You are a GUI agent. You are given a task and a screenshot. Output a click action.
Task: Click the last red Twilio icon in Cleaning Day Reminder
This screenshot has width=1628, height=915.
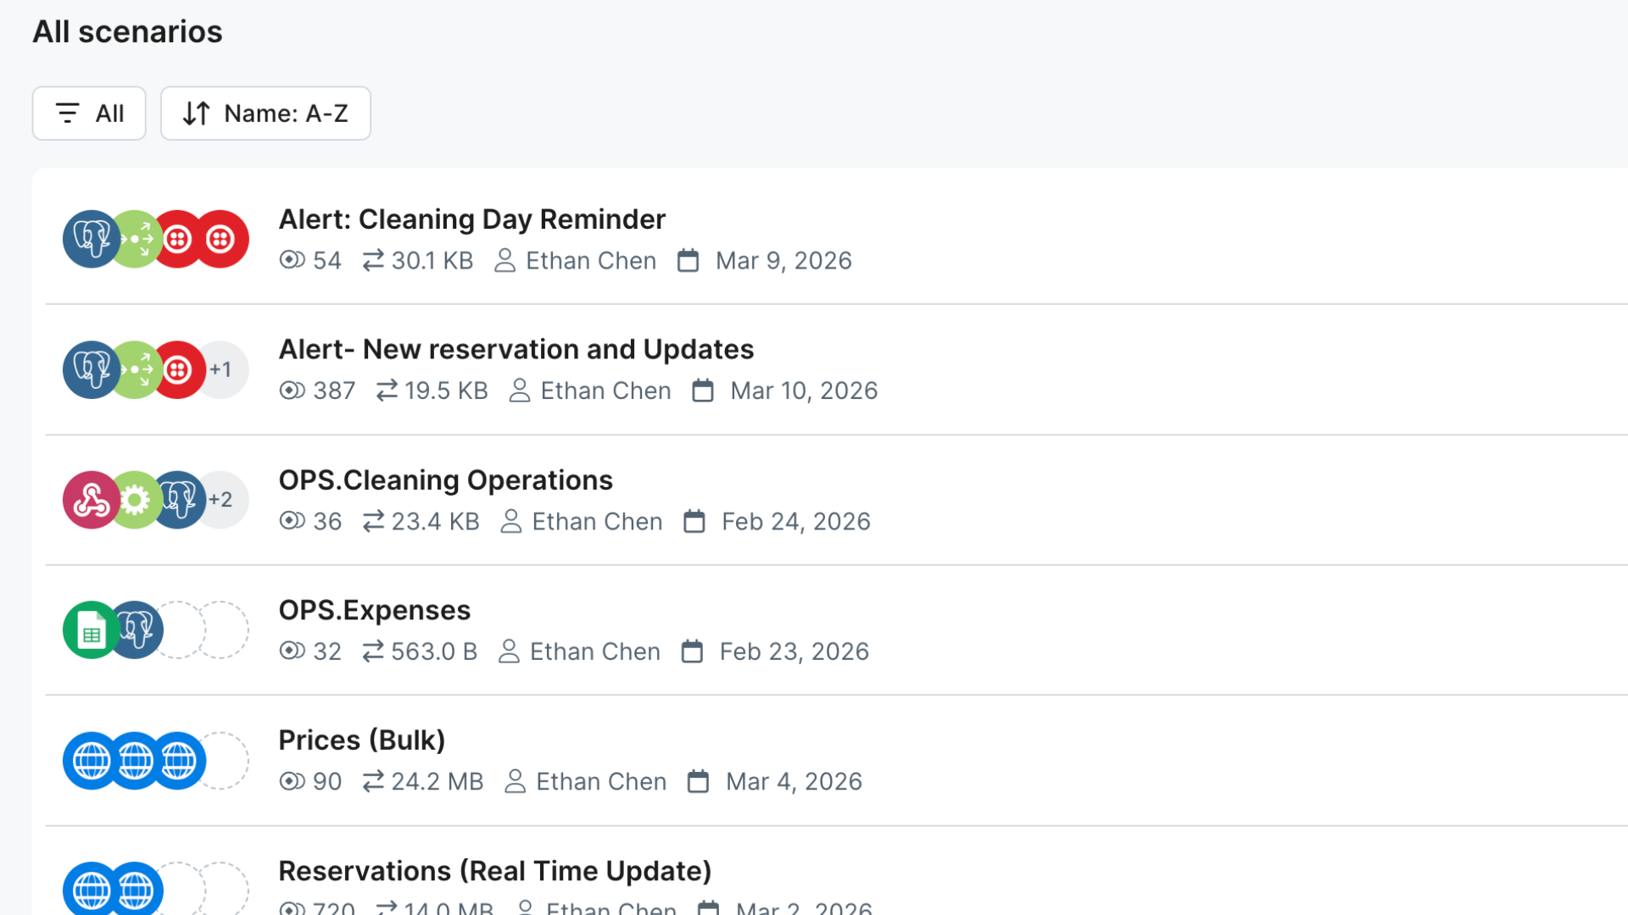[x=220, y=239]
